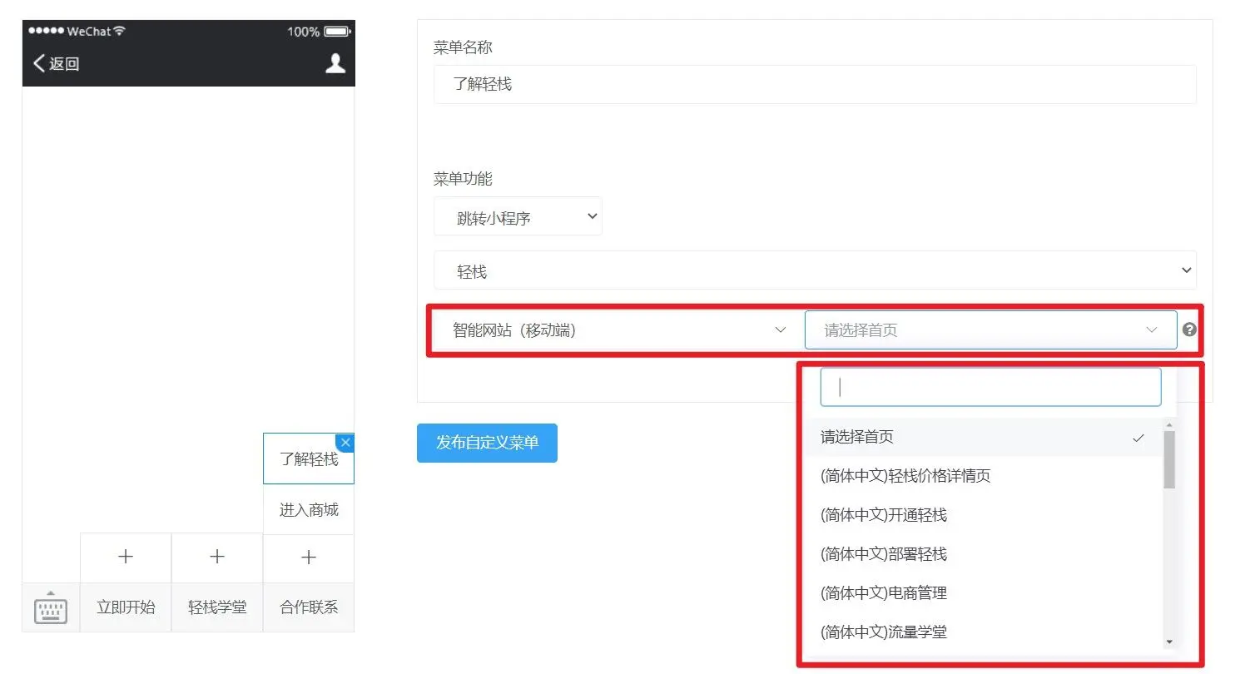This screenshot has height=674, width=1240.
Task: Add submenu plus above 合作联系
Action: 309,558
